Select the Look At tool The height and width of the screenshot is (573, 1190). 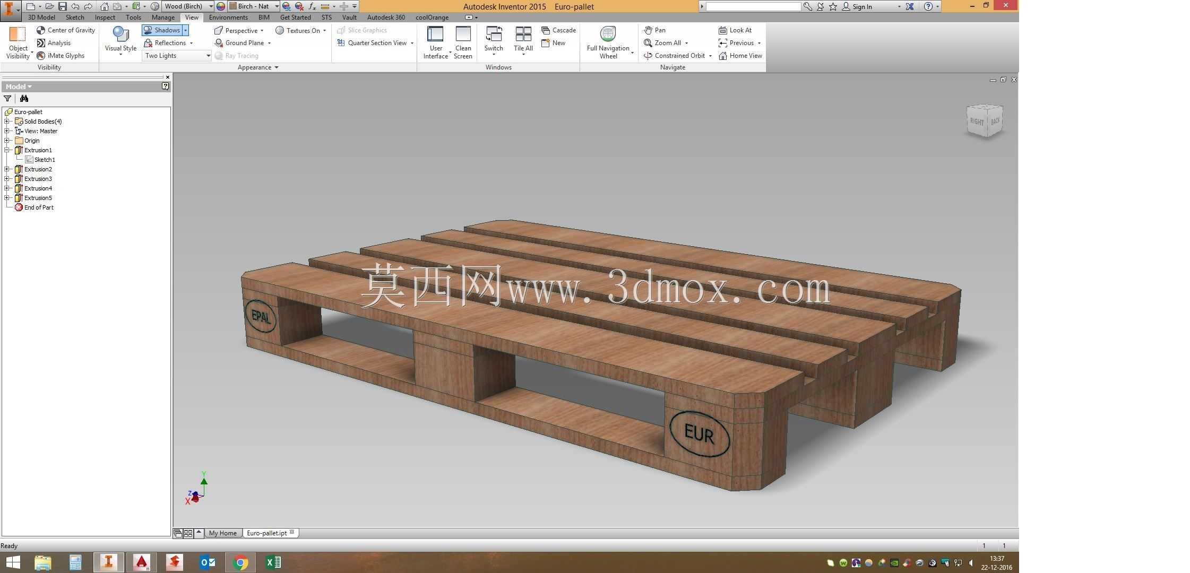pos(735,30)
